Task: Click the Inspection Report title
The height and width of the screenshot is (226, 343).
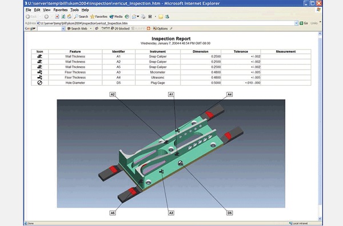Action: click(171, 39)
